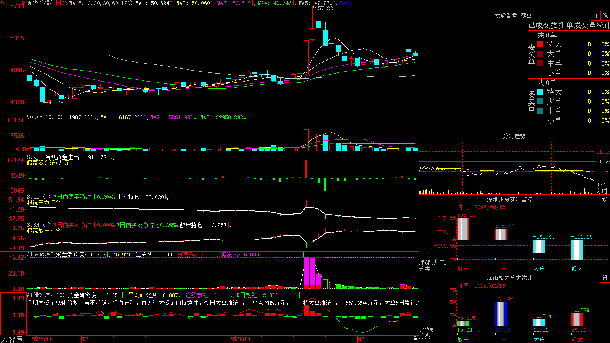Click the 10.64 散户 bar in 分类统计
The height and width of the screenshot is (343, 610).
point(463,323)
